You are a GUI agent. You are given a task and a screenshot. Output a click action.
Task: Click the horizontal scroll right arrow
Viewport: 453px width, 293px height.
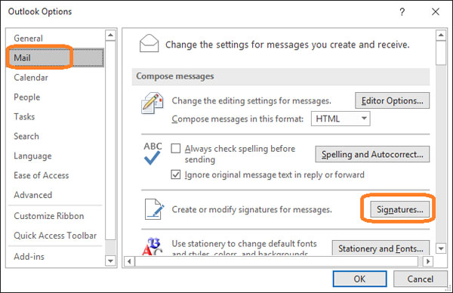tap(428, 261)
